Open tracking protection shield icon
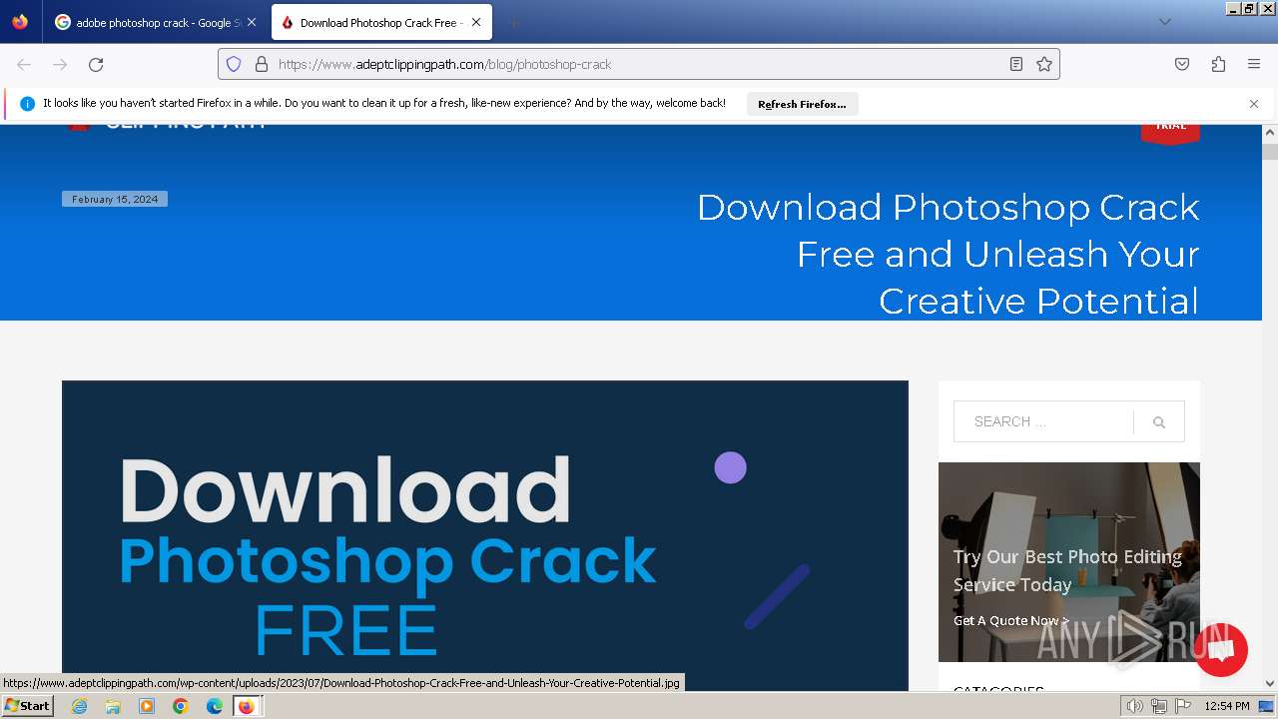 point(234,64)
